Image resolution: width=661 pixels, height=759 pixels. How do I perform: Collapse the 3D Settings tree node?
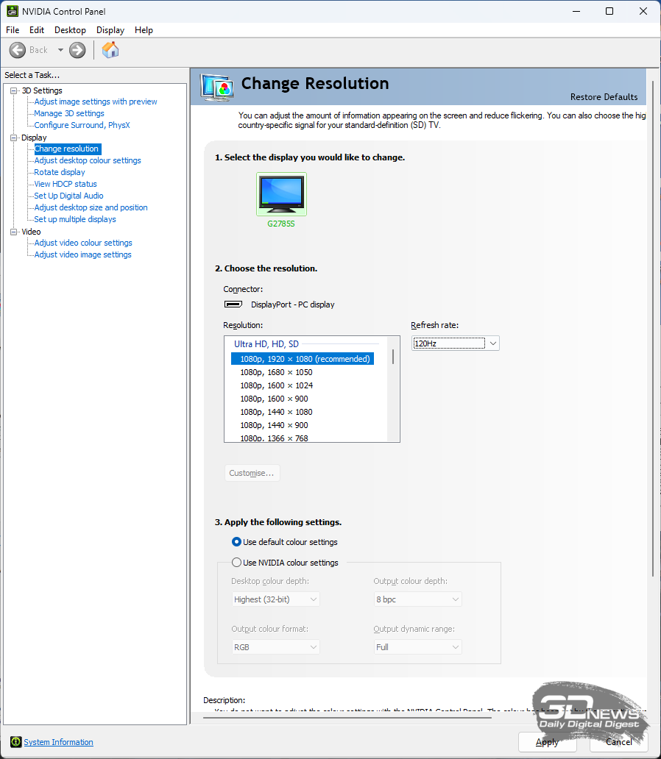pyautogui.click(x=13, y=90)
